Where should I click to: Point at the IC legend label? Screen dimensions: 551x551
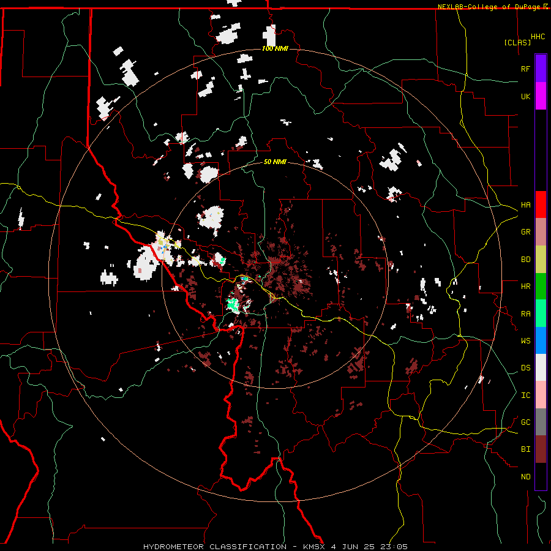pyautogui.click(x=525, y=395)
